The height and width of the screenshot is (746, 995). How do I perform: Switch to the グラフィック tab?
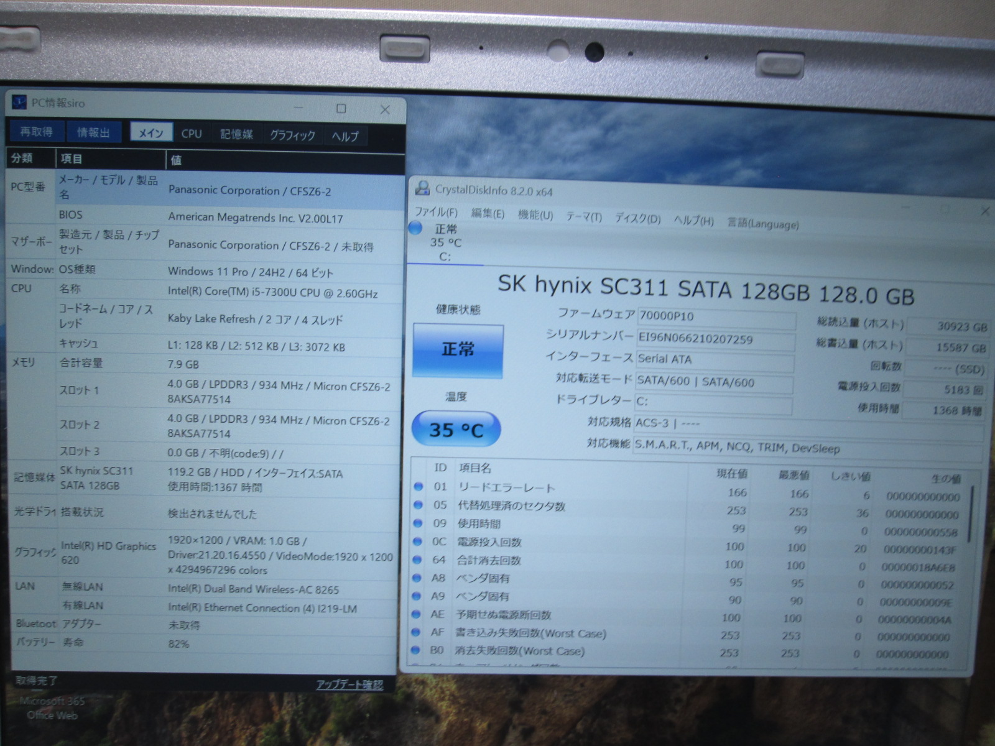292,135
